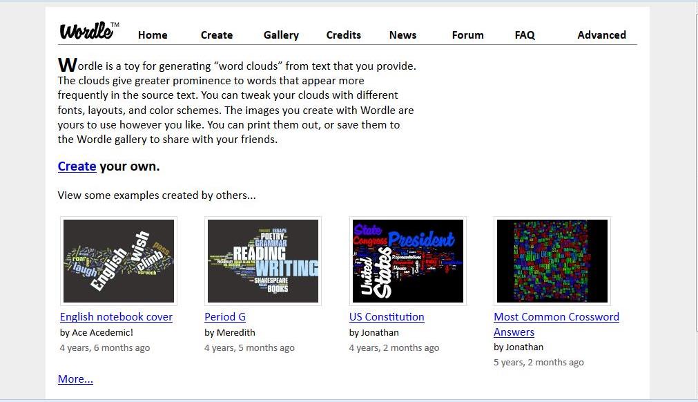The height and width of the screenshot is (402, 698).
Task: Go to Create in the navigation bar
Action: [x=217, y=35]
